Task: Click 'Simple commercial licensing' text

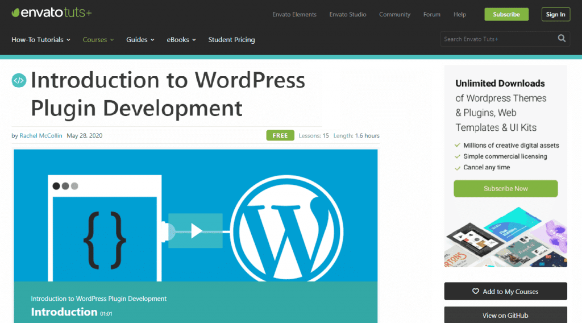Action: (x=505, y=156)
